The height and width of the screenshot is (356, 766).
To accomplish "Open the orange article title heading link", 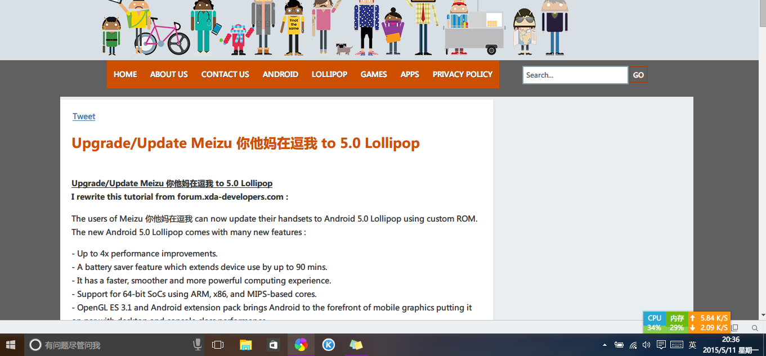I will [245, 143].
